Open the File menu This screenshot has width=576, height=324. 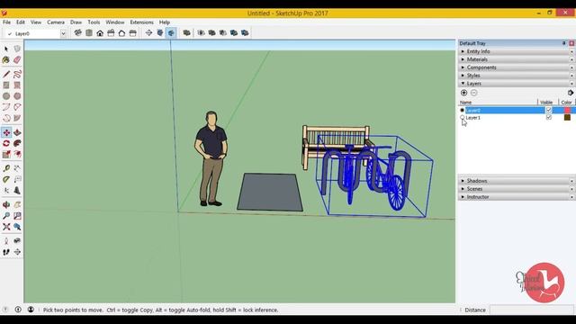pyautogui.click(x=6, y=22)
